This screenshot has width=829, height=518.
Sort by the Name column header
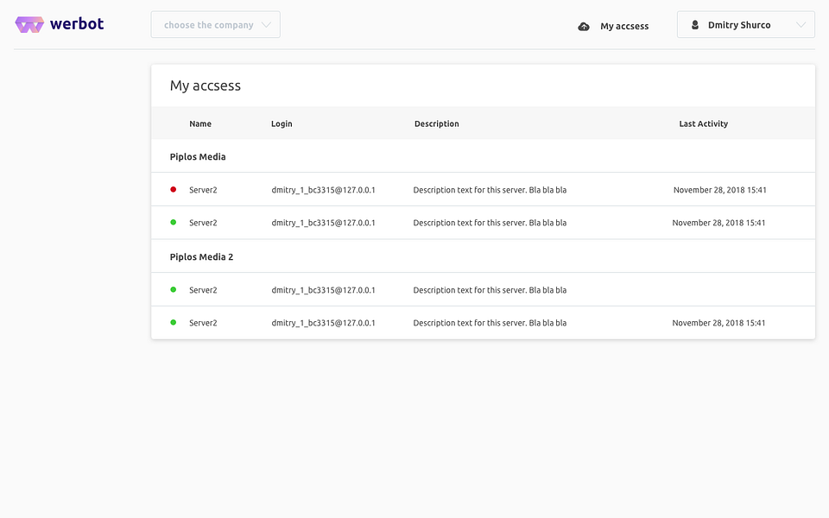click(x=200, y=123)
